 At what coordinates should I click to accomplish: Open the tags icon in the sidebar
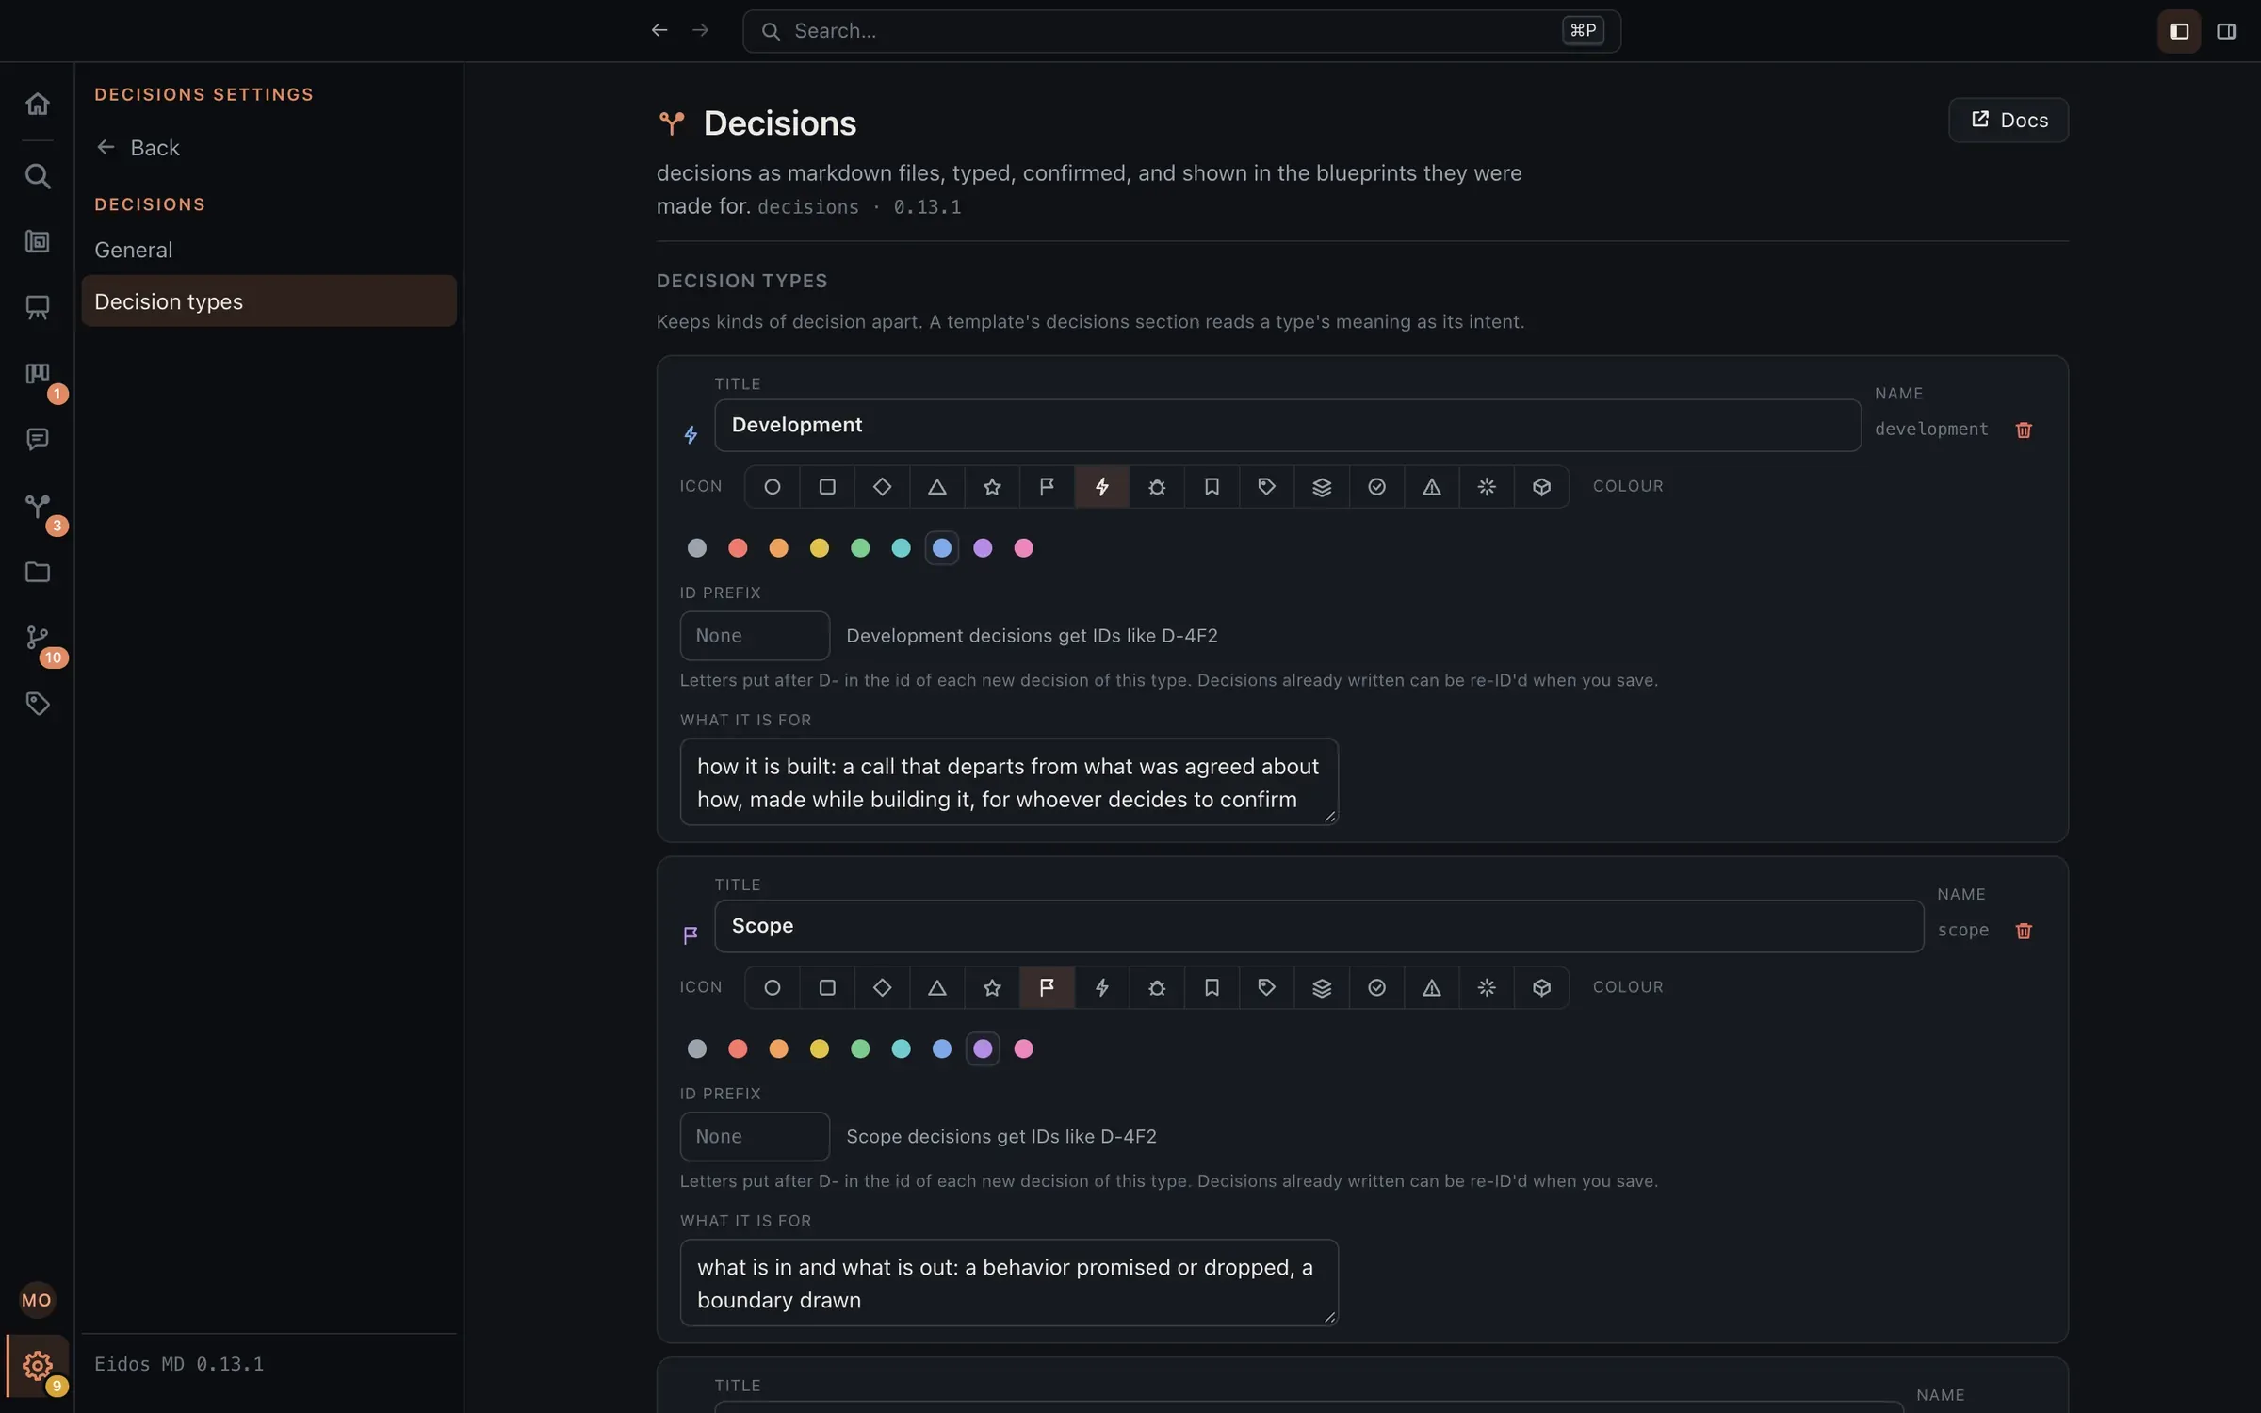pyautogui.click(x=37, y=704)
